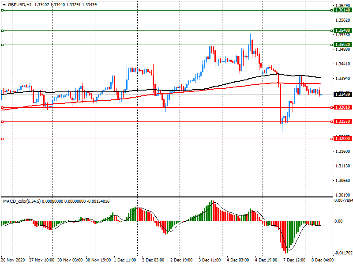Pick left handle of 1.32000 red line
353x265 pixels.
2,139
